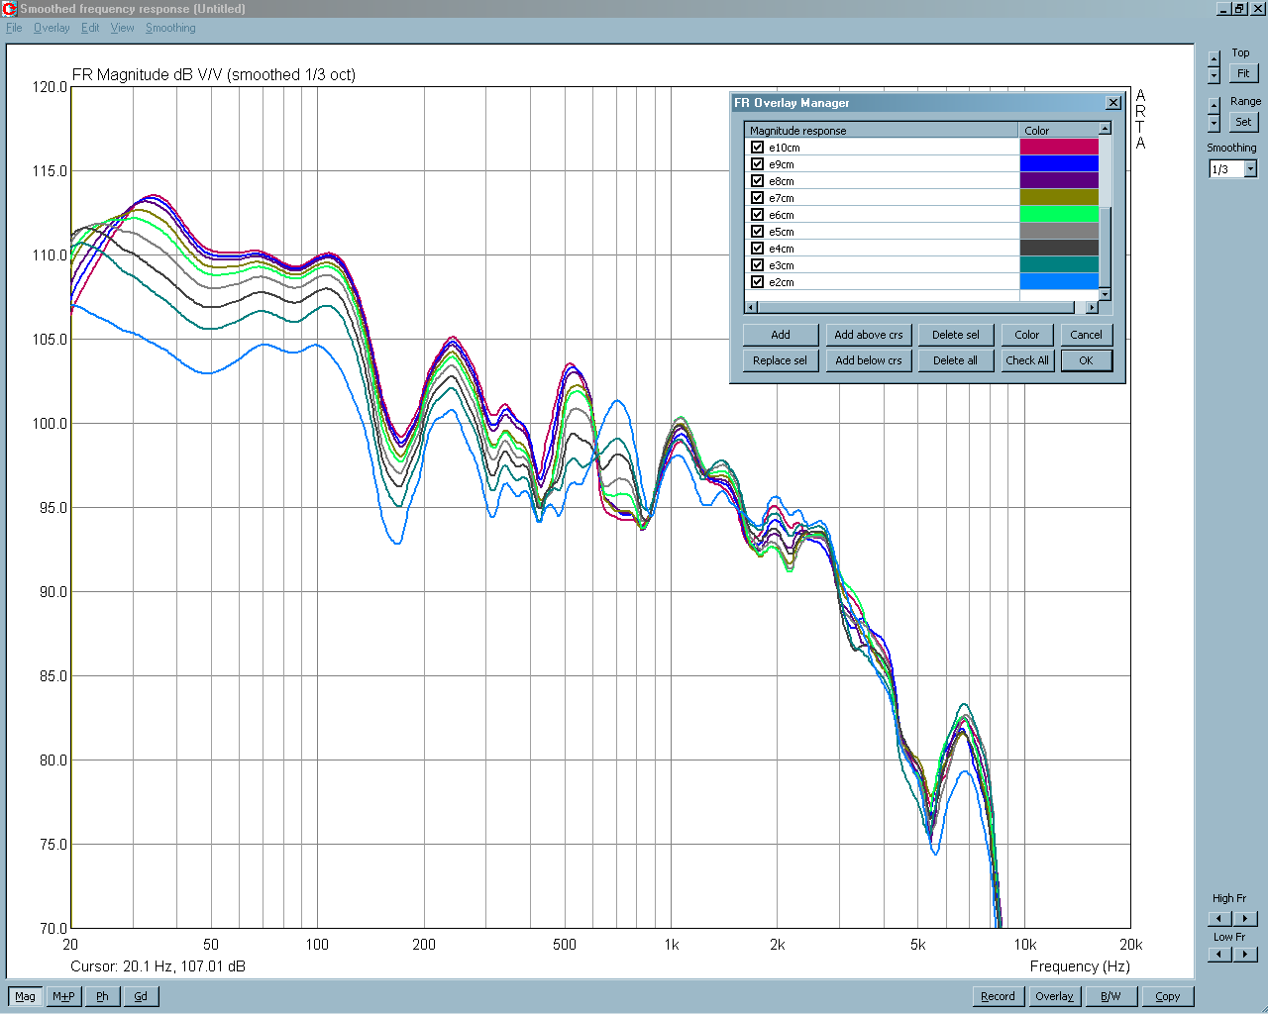Click the Copy button
Image resolution: width=1268 pixels, height=1014 pixels.
(1168, 996)
